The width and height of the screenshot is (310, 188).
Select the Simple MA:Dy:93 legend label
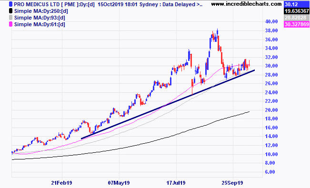(40, 18)
